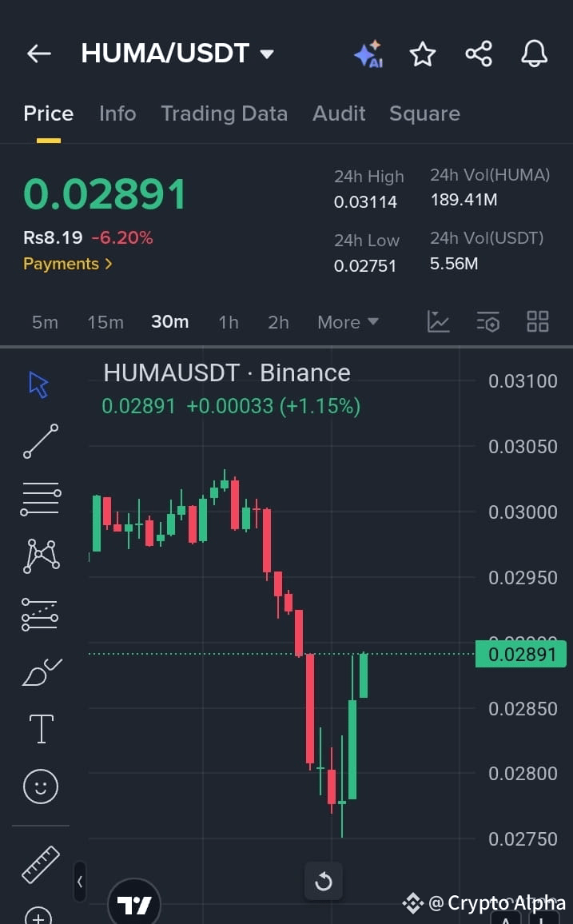
Task: Tap the HUMAUSDT · Binance chart title
Action: click(x=227, y=373)
